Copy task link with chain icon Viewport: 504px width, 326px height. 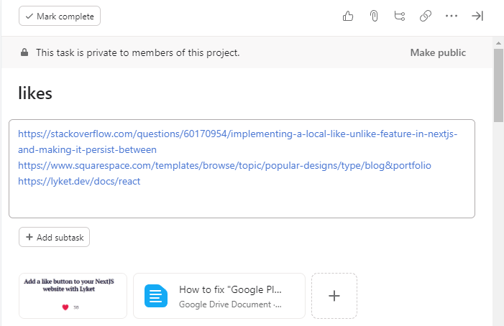point(425,16)
